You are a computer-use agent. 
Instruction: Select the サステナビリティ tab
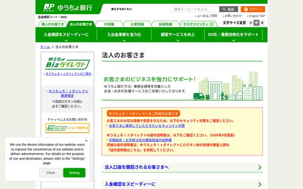198,24
